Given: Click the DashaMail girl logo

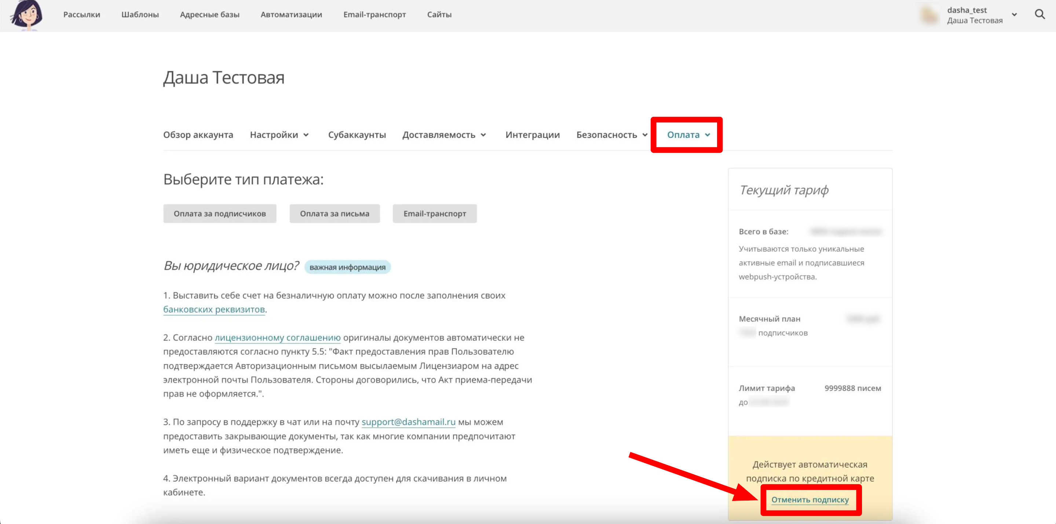Looking at the screenshot, I should tap(26, 15).
